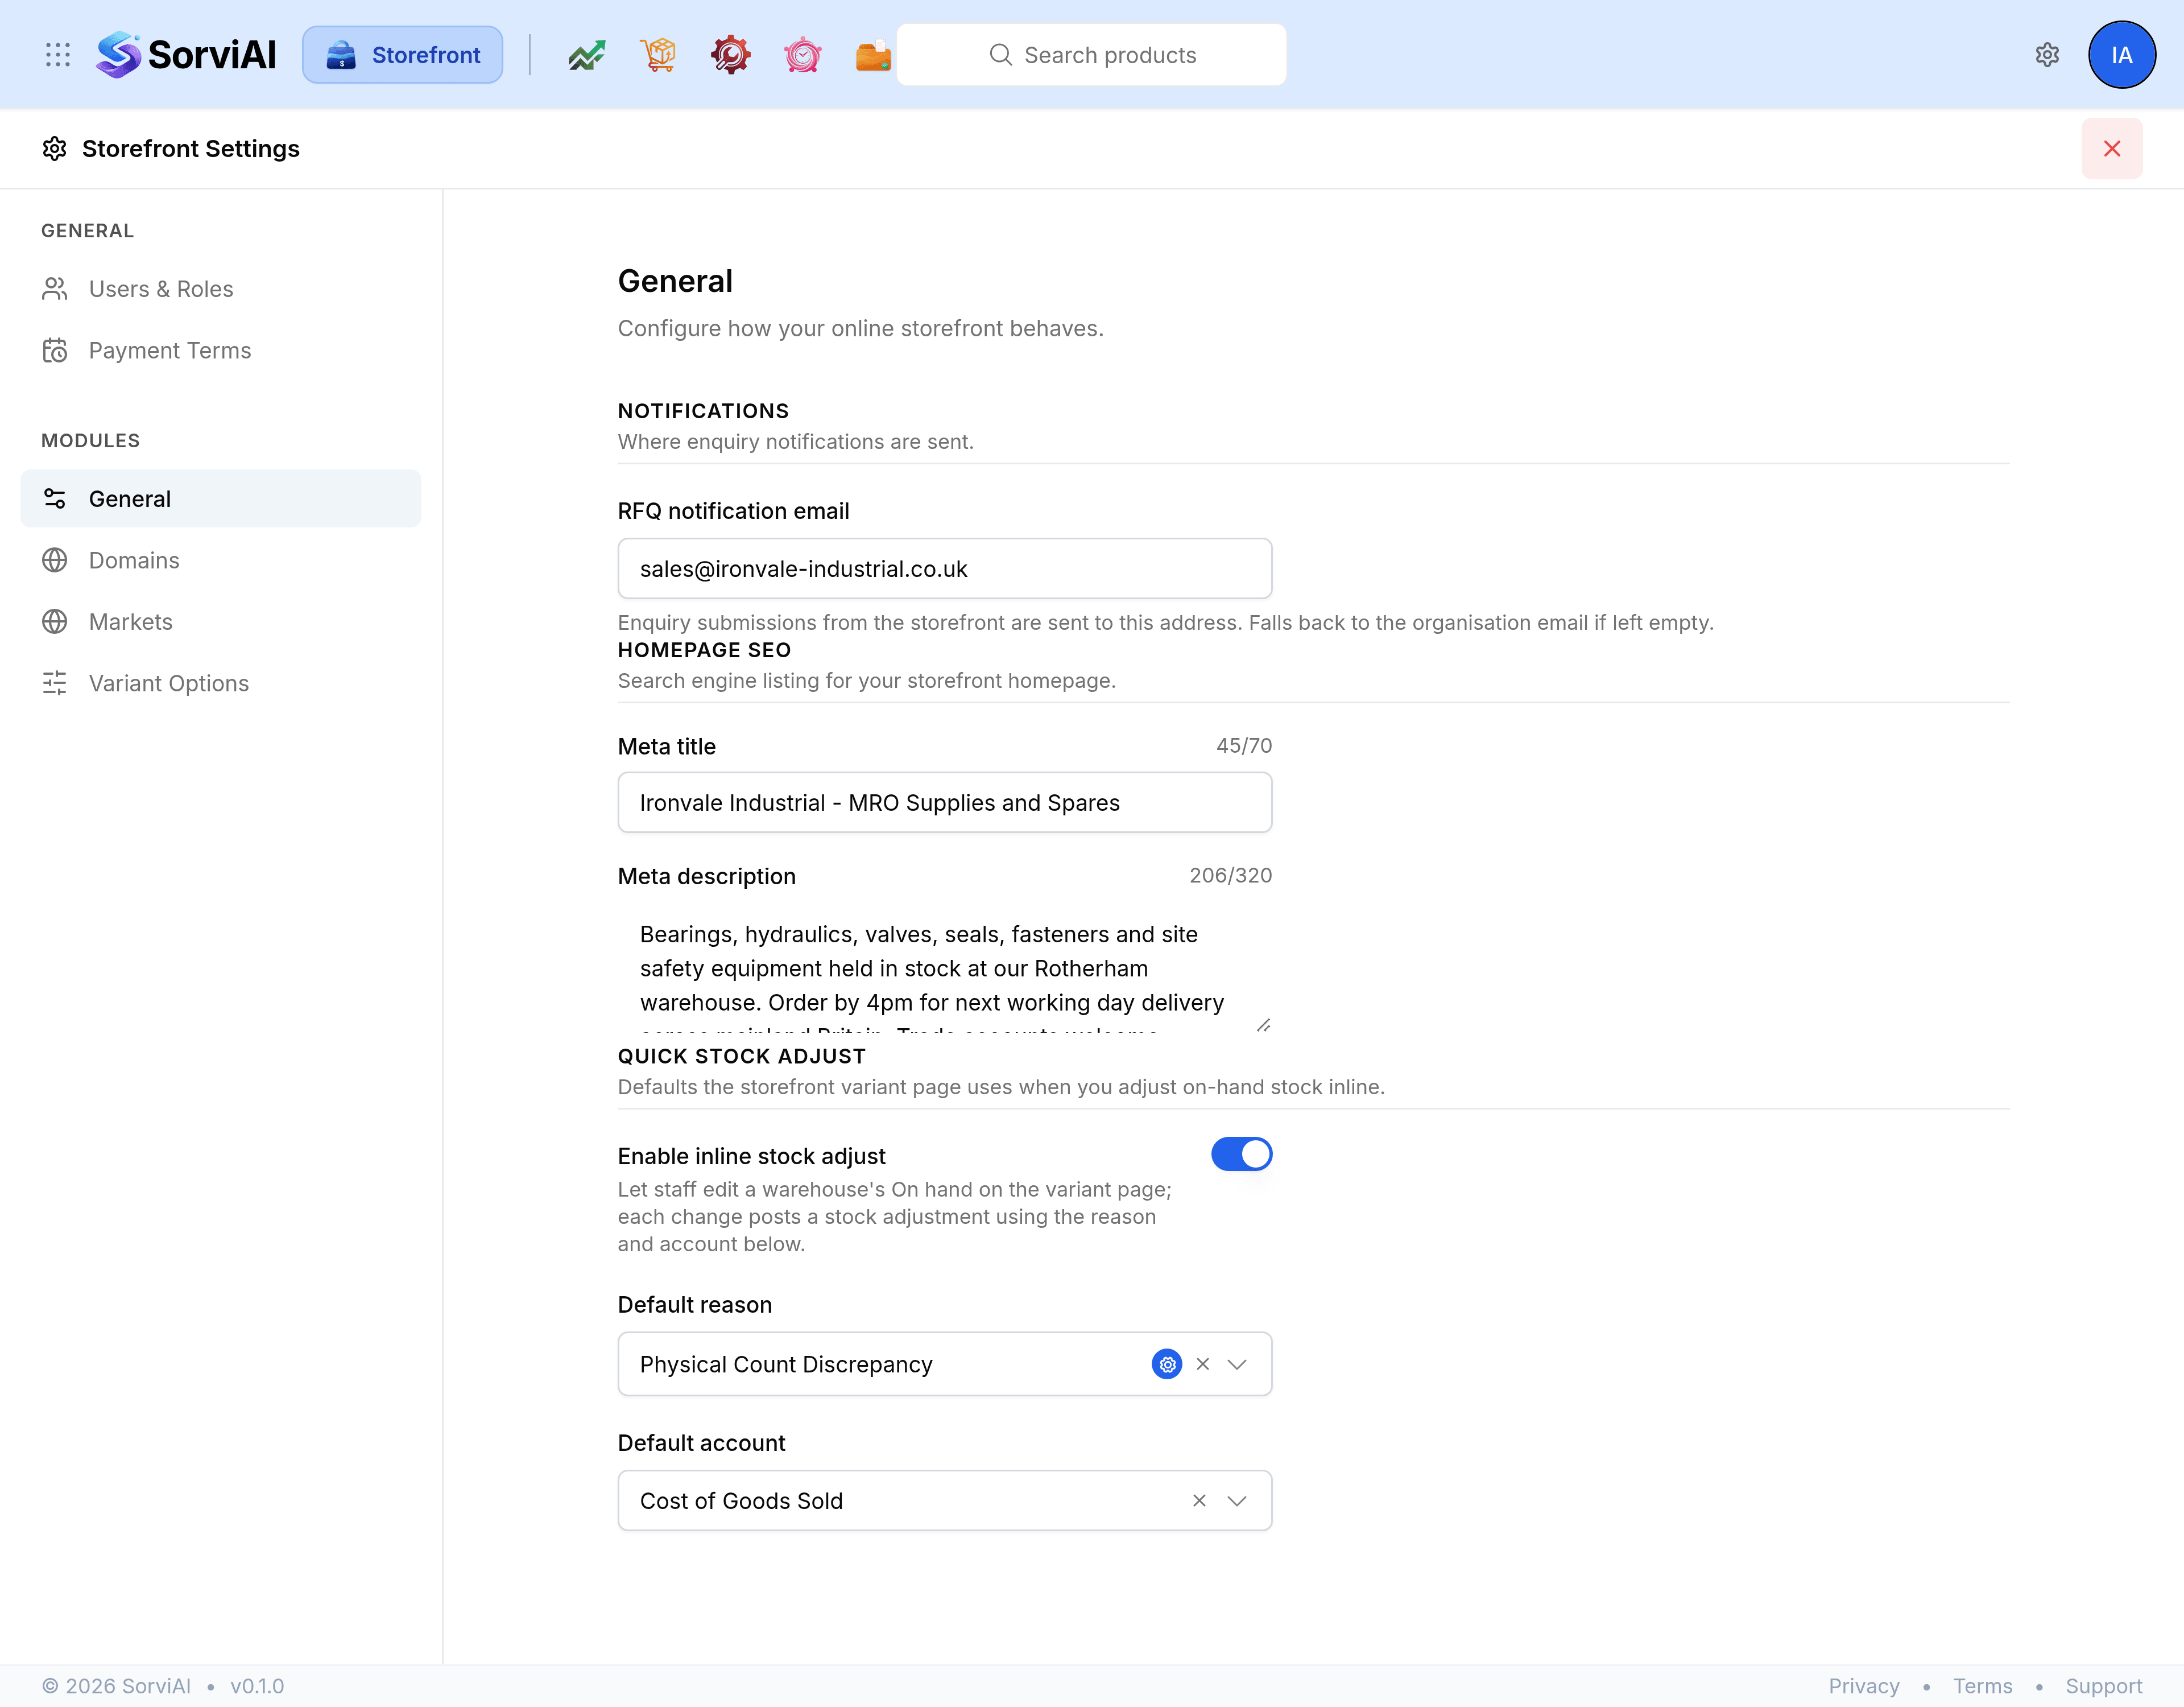Click the Variant Options sliders icon
This screenshot has height=1707, width=2184.
coord(55,683)
